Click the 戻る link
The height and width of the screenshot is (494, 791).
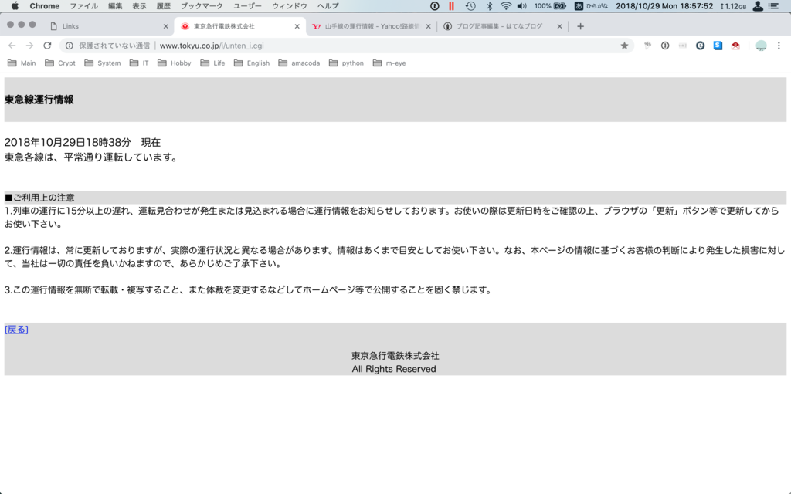coord(15,329)
